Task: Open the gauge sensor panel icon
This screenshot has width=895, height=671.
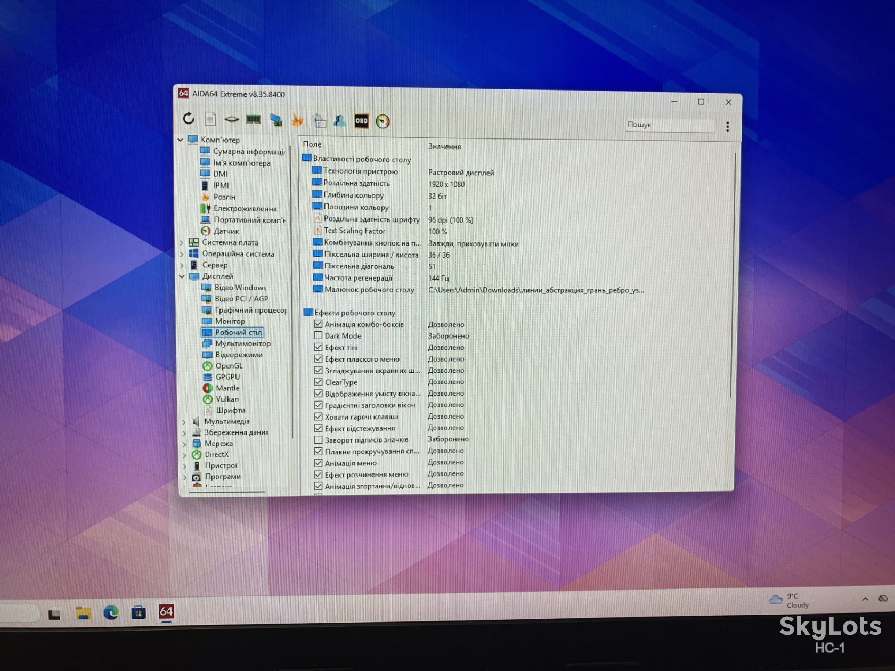Action: [383, 122]
